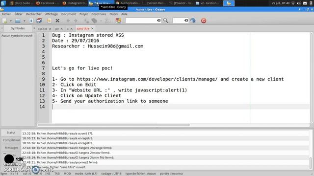Open the New file templates dropdown arrow

coord(11,21)
